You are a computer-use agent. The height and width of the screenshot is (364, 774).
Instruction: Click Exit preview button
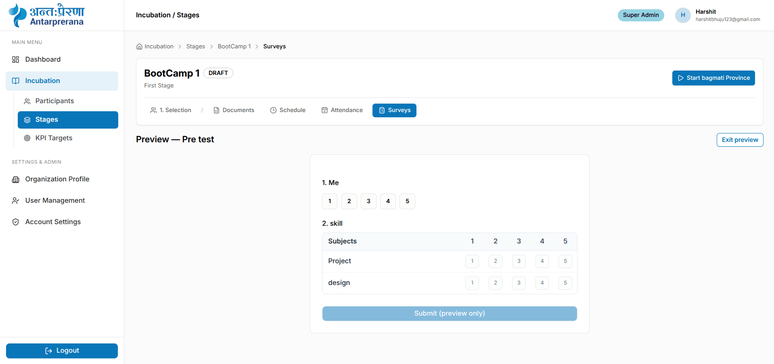coord(740,140)
